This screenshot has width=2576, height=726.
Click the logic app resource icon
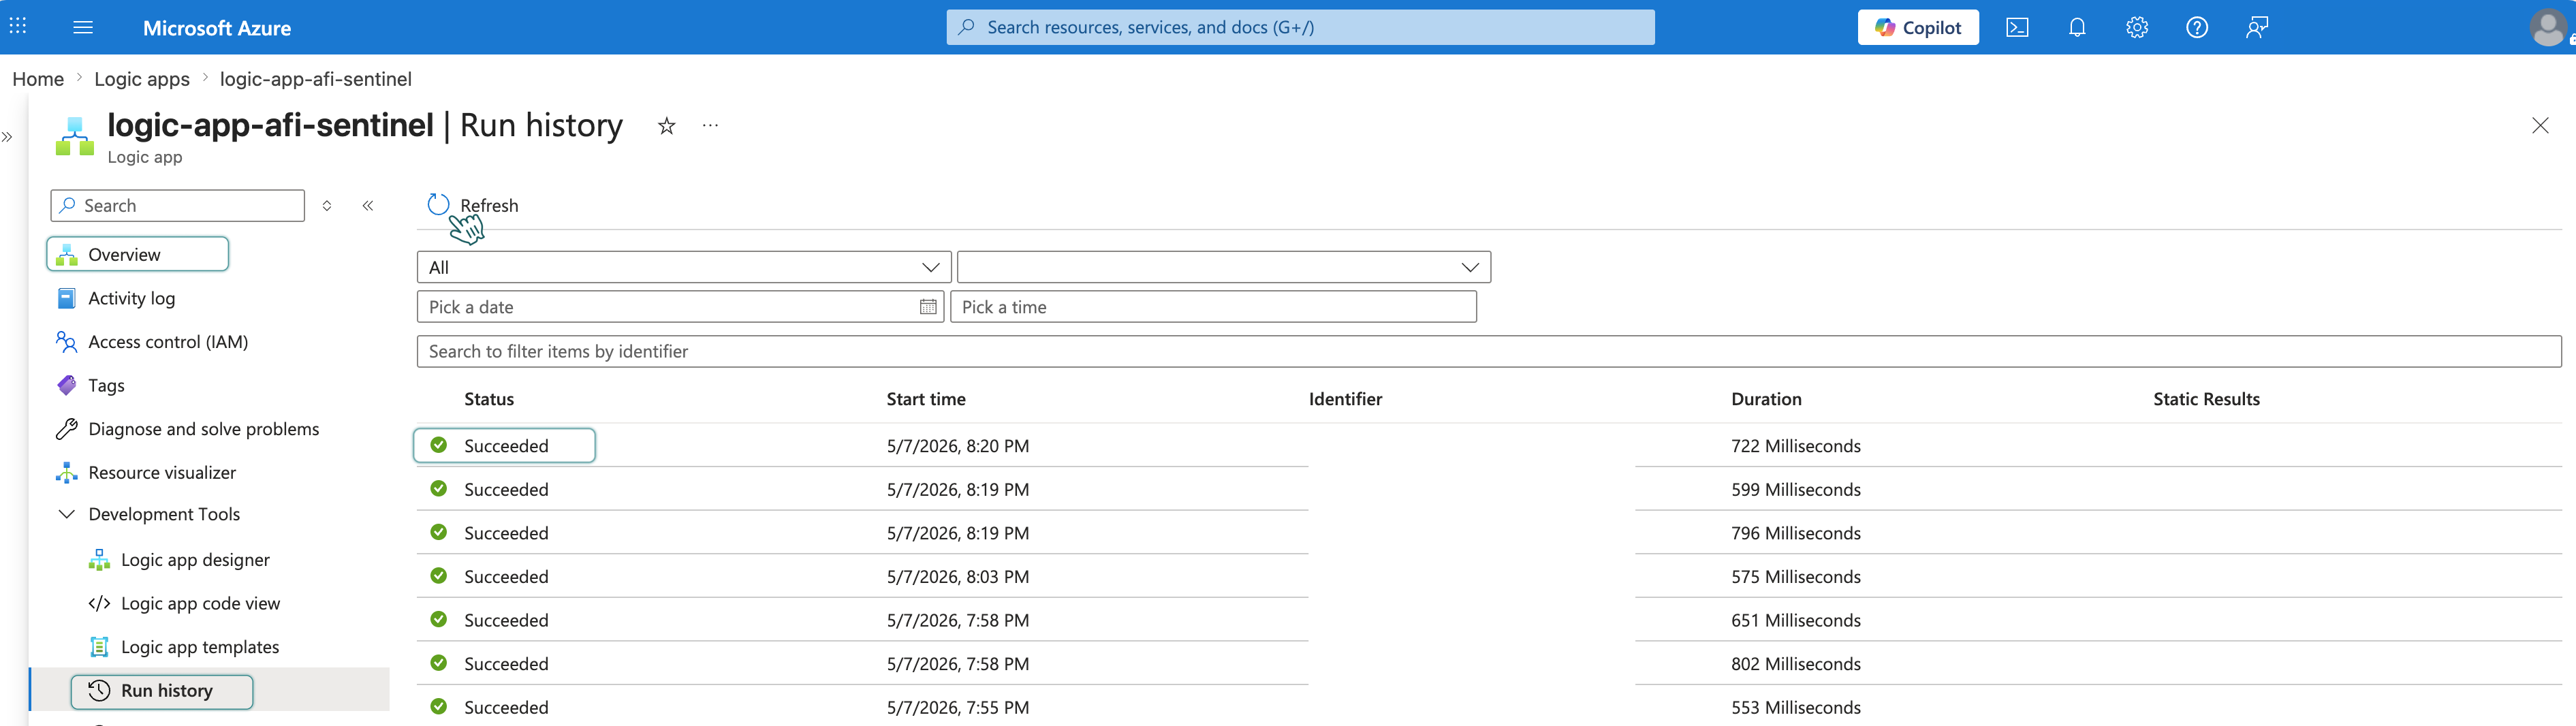click(75, 136)
